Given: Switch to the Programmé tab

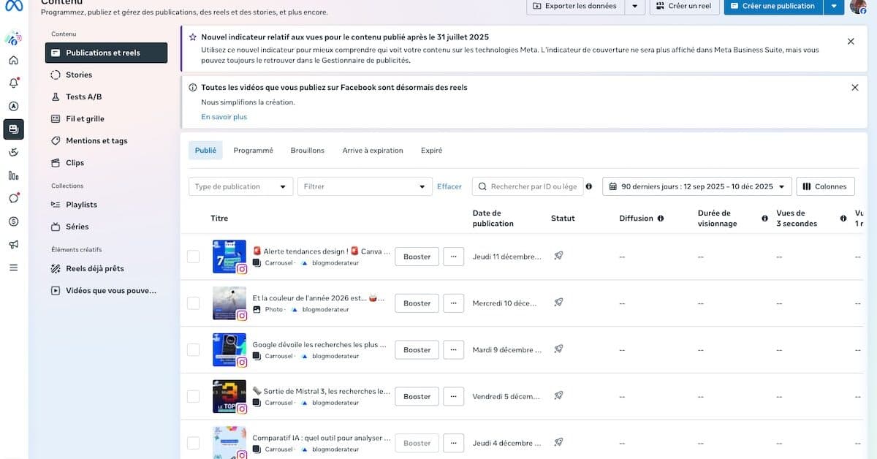Looking at the screenshot, I should point(253,151).
